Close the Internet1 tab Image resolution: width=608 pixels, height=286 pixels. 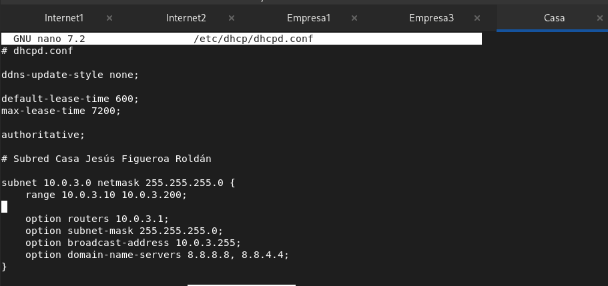[109, 18]
